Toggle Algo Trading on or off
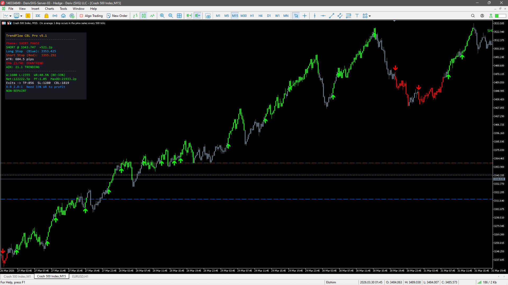508x285 pixels. pyautogui.click(x=91, y=16)
